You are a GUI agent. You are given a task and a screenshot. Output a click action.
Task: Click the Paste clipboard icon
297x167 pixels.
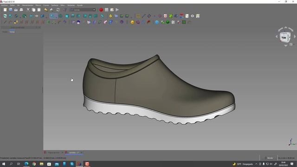coord(39,10)
